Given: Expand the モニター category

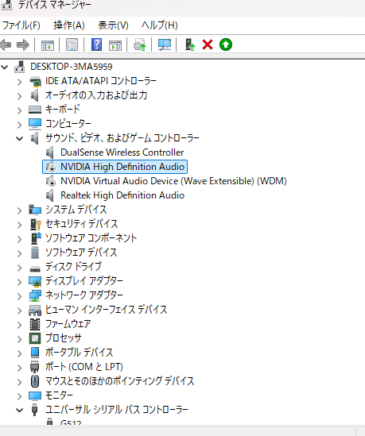Looking at the screenshot, I should pyautogui.click(x=20, y=396).
